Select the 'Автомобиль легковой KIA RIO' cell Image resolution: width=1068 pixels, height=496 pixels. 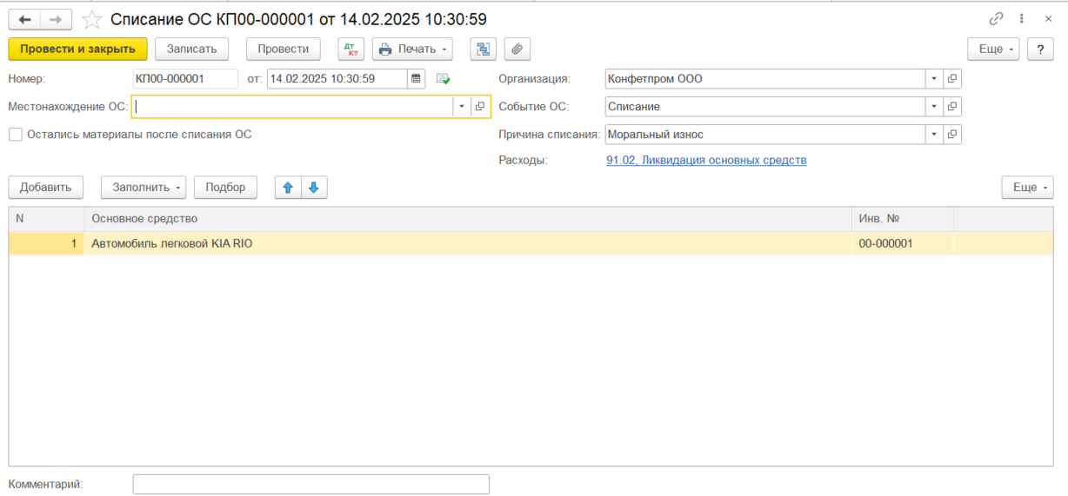pos(468,244)
